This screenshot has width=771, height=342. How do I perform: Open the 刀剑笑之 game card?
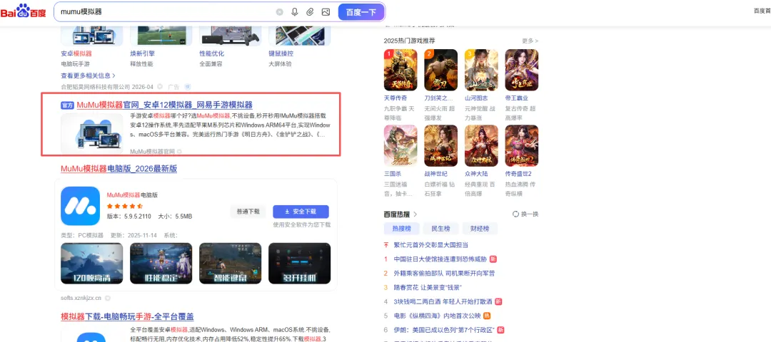[441, 70]
